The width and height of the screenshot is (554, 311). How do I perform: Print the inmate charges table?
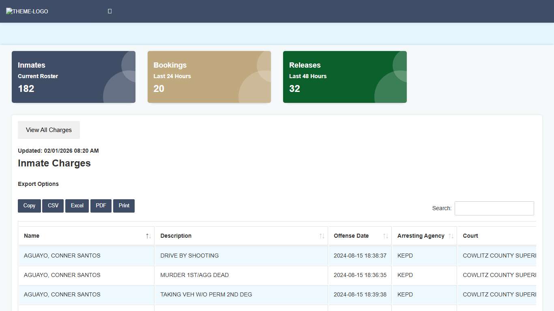(124, 206)
